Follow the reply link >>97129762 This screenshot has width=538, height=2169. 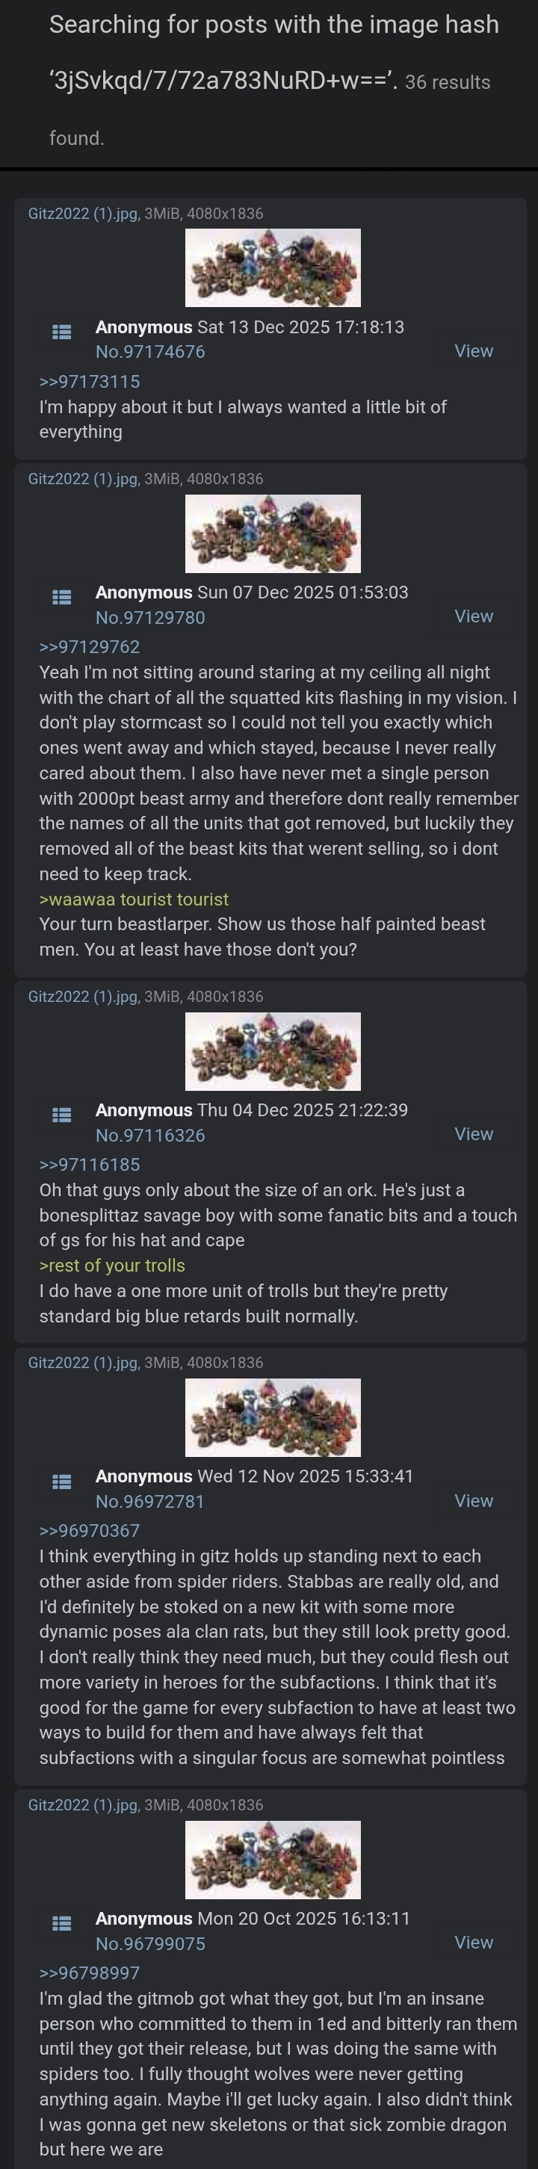[89, 646]
